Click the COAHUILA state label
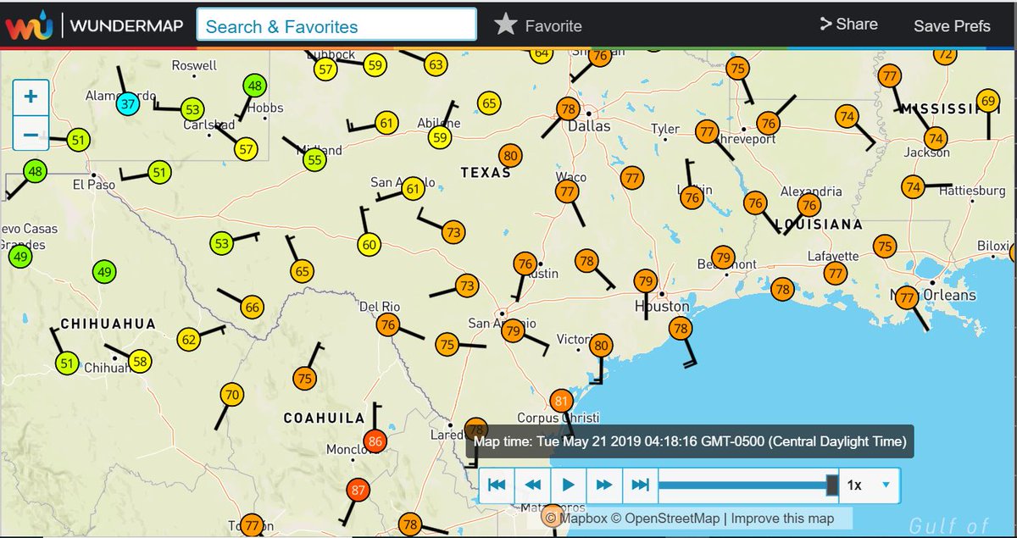The width and height of the screenshot is (1017, 538). [324, 418]
